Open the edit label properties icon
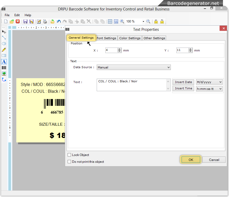The width and height of the screenshot is (229, 197). 39,21
